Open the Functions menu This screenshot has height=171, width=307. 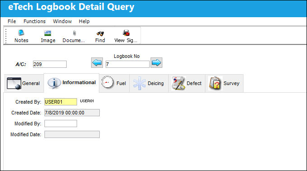(34, 21)
